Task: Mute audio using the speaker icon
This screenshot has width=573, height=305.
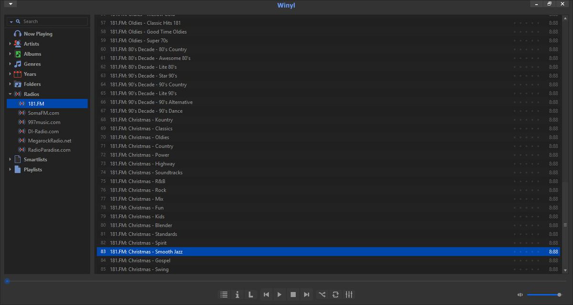Action: coord(520,295)
